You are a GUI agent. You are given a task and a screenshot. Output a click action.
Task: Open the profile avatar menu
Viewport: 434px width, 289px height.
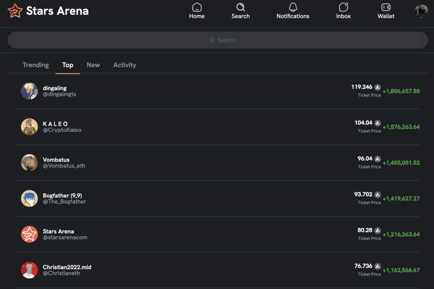click(x=421, y=11)
